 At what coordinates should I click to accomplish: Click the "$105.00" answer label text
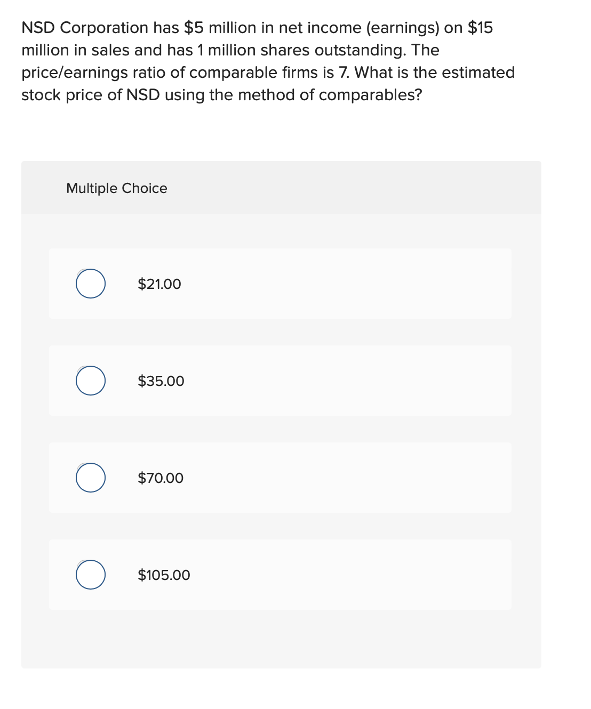[x=164, y=575]
